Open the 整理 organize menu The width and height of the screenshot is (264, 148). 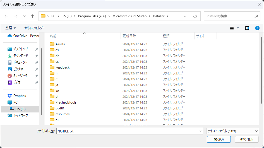(x=10, y=28)
